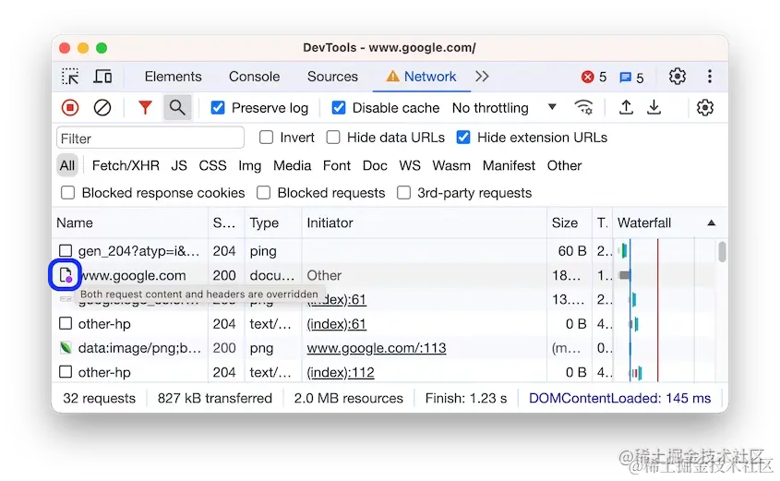Click inside the Filter text field
The height and width of the screenshot is (481, 780).
pos(150,138)
